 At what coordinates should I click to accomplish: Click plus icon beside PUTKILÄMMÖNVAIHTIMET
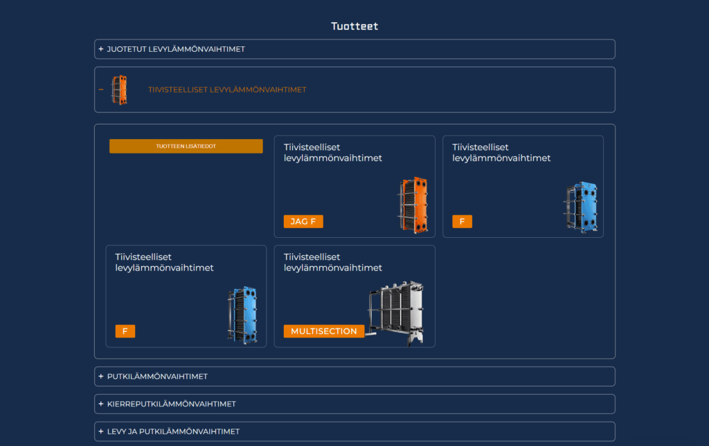tap(101, 376)
